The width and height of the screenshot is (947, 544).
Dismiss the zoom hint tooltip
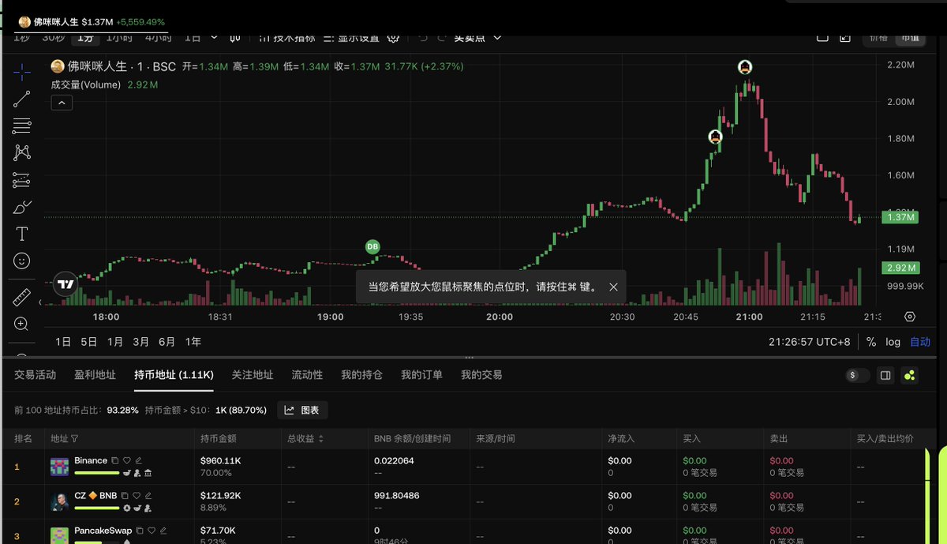coord(613,287)
